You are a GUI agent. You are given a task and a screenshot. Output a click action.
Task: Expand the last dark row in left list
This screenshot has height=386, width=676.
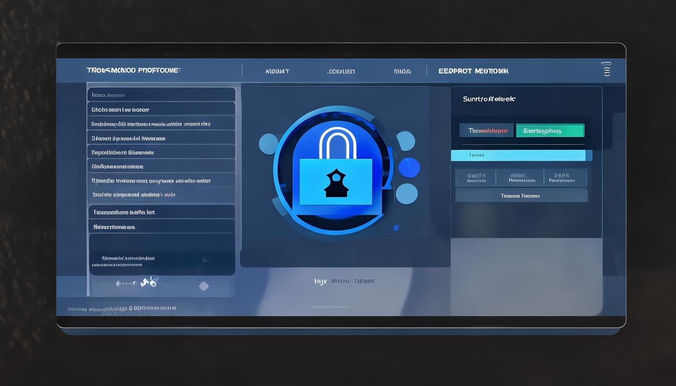161,227
